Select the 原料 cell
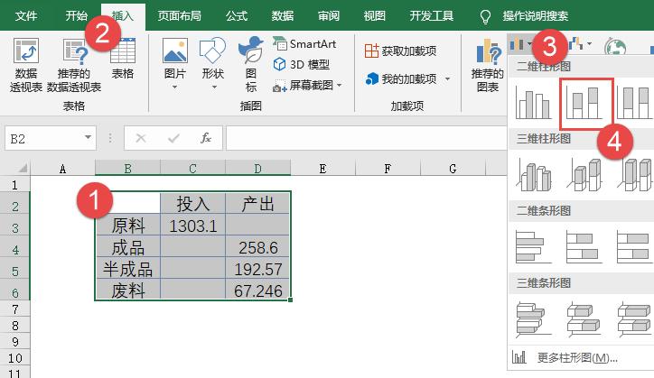 point(127,226)
